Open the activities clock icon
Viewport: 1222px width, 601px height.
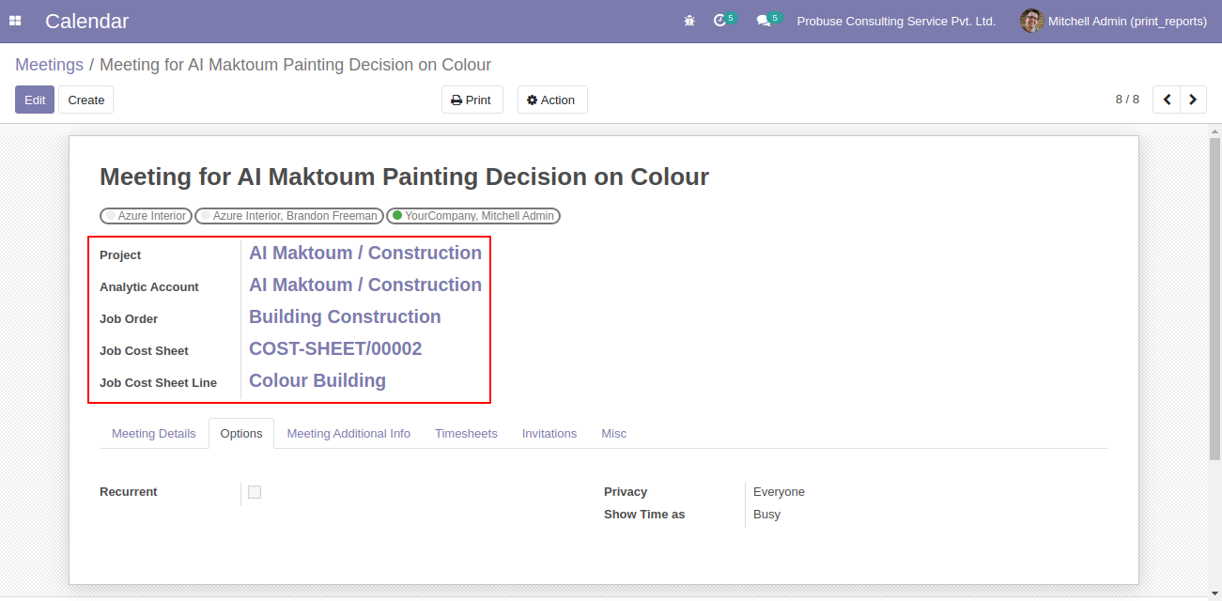click(x=720, y=21)
